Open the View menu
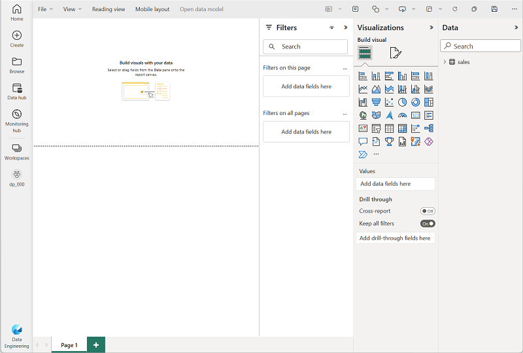Viewport: 523px width, 353px height. [73, 9]
